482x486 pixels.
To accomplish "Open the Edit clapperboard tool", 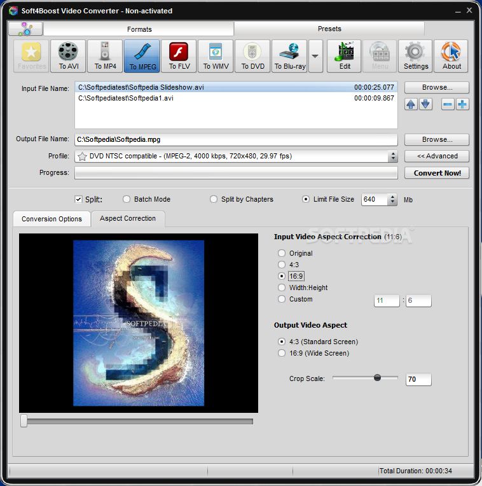I will (x=344, y=56).
